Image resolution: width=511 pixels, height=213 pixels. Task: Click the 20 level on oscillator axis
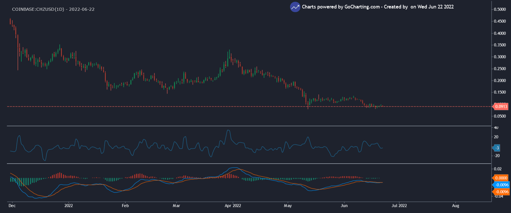click(496, 137)
